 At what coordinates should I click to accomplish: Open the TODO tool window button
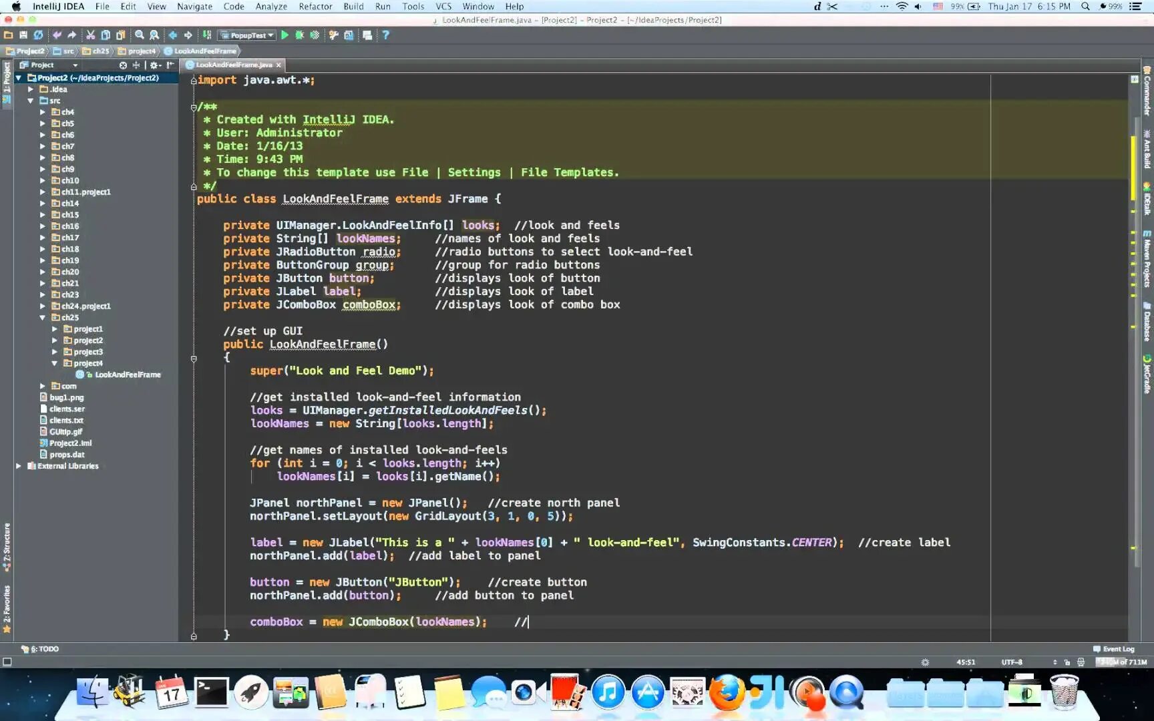coord(40,649)
